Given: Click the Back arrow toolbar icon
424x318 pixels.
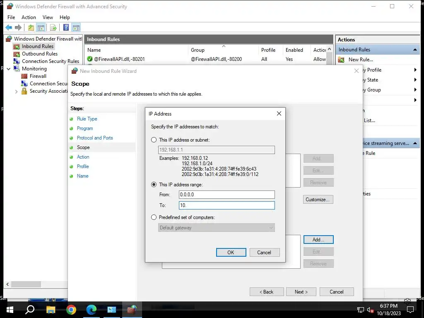Looking at the screenshot, I should (9, 27).
